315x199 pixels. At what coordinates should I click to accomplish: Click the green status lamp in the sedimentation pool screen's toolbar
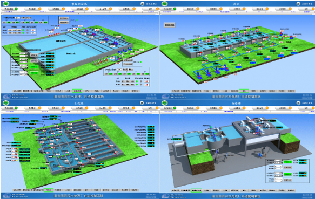(x=16, y=9)
